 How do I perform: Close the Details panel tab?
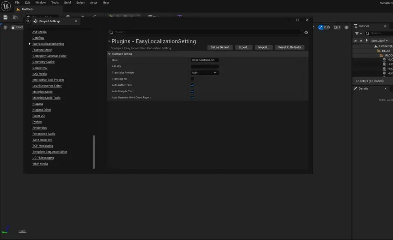(385, 89)
